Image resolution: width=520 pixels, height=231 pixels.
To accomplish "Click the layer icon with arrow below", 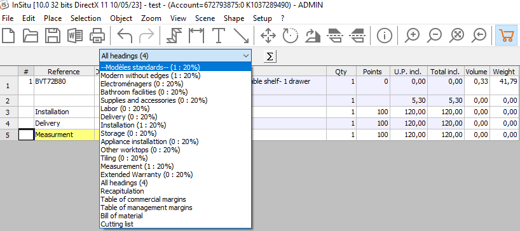I will tap(334, 35).
